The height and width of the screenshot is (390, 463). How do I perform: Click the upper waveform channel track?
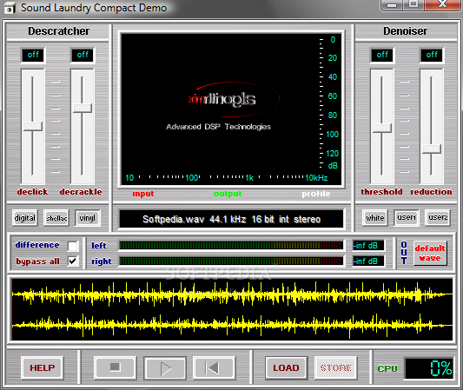232,294
